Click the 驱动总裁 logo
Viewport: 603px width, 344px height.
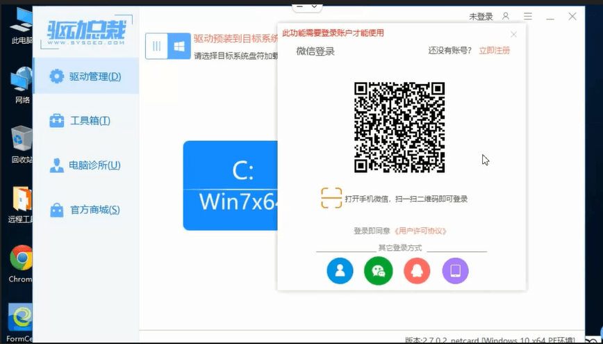[x=86, y=32]
